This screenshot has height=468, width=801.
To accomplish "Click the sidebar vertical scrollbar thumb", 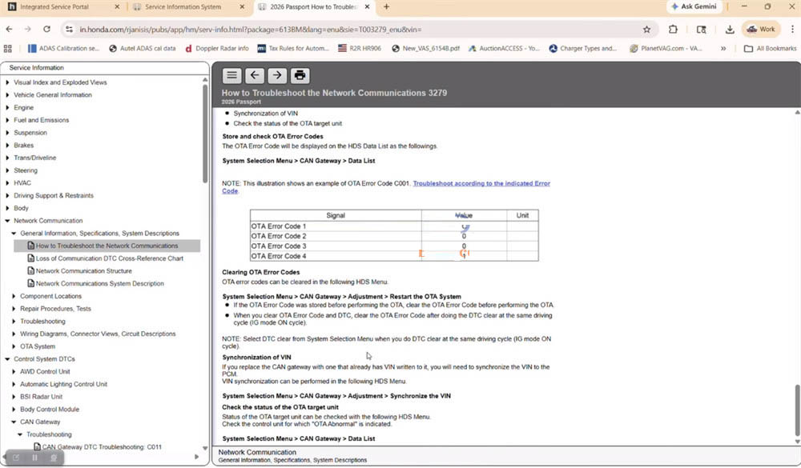I will coord(205,134).
